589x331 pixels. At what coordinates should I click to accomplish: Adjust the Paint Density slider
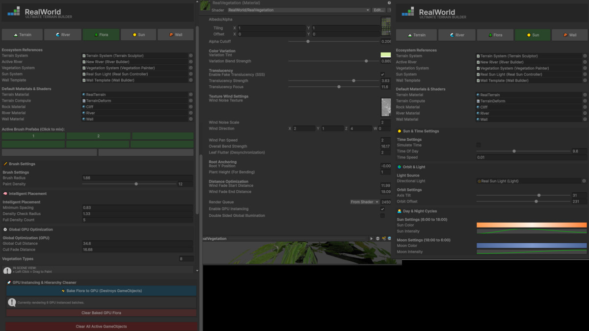click(129, 184)
